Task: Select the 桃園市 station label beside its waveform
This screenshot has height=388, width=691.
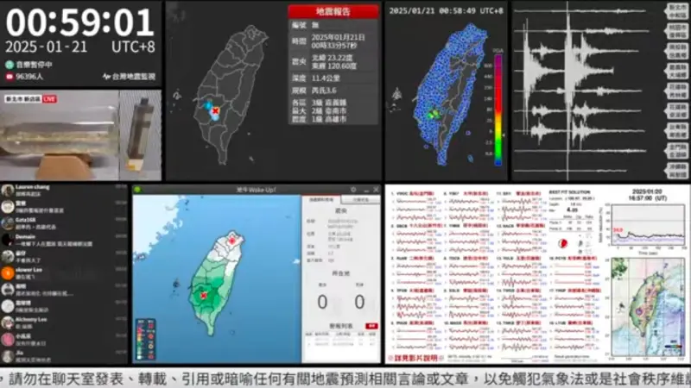Action: pos(677,31)
